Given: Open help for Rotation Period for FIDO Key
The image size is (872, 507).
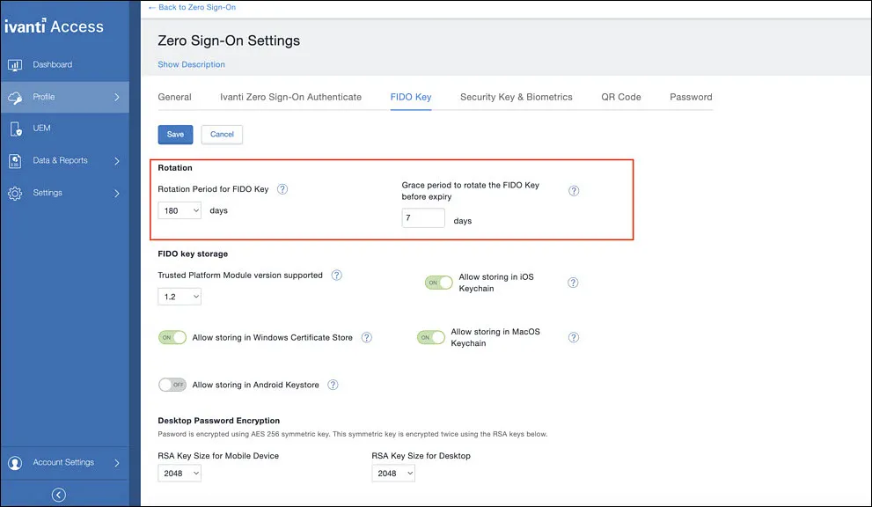Looking at the screenshot, I should tap(282, 189).
